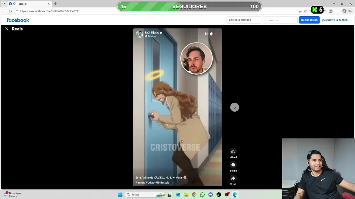Open File Explorer from the taskbar
The width and height of the screenshot is (355, 199).
point(186,195)
